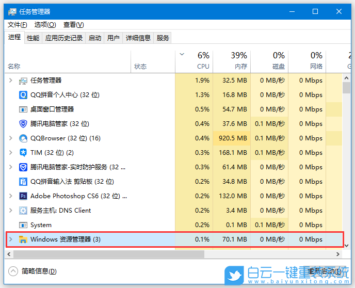Click the vertical scrollbar thumb

click(x=346, y=88)
